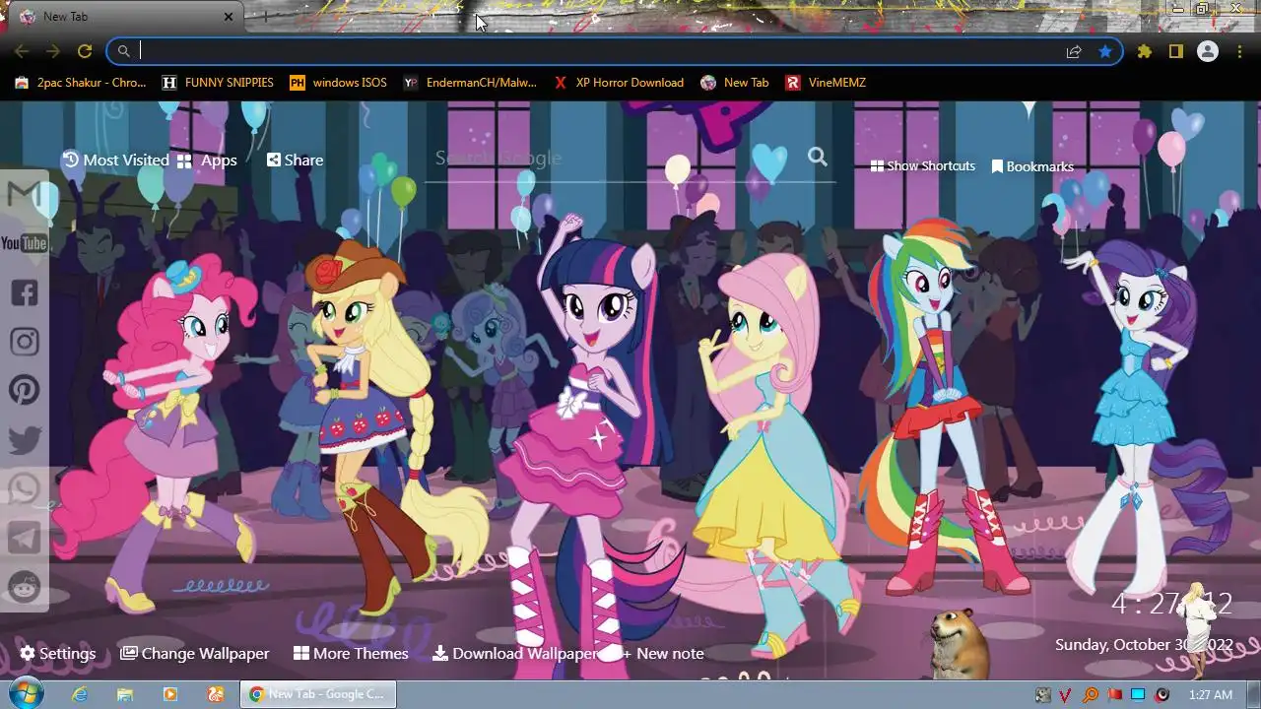Open Chrome's three-dot menu

[x=1238, y=51]
